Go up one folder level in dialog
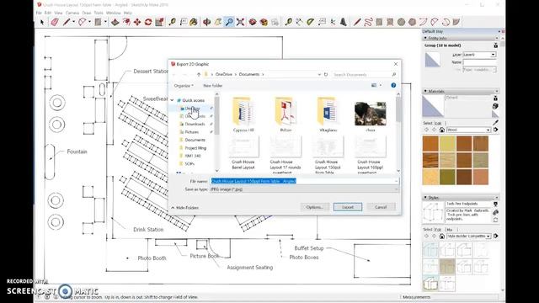539x303 pixels. coord(199,75)
